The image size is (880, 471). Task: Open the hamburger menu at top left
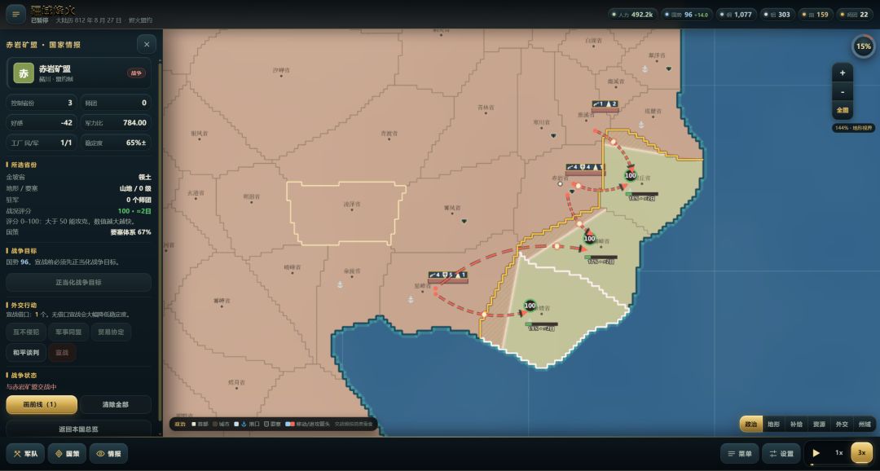click(15, 14)
